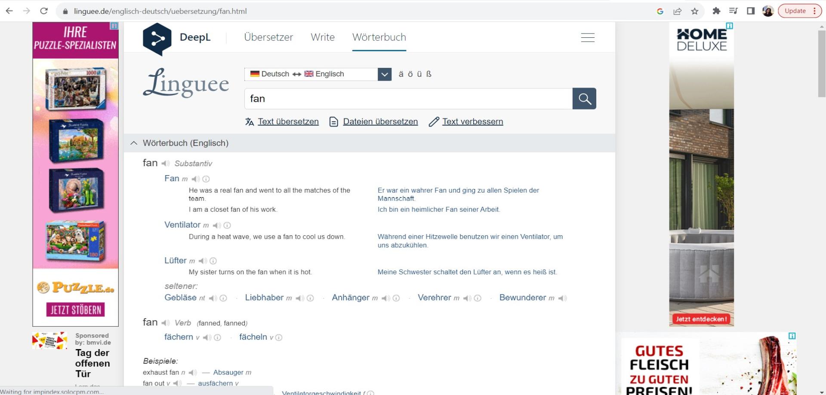This screenshot has height=395, width=826.
Task: Open the Ventilator translation link
Action: point(182,225)
